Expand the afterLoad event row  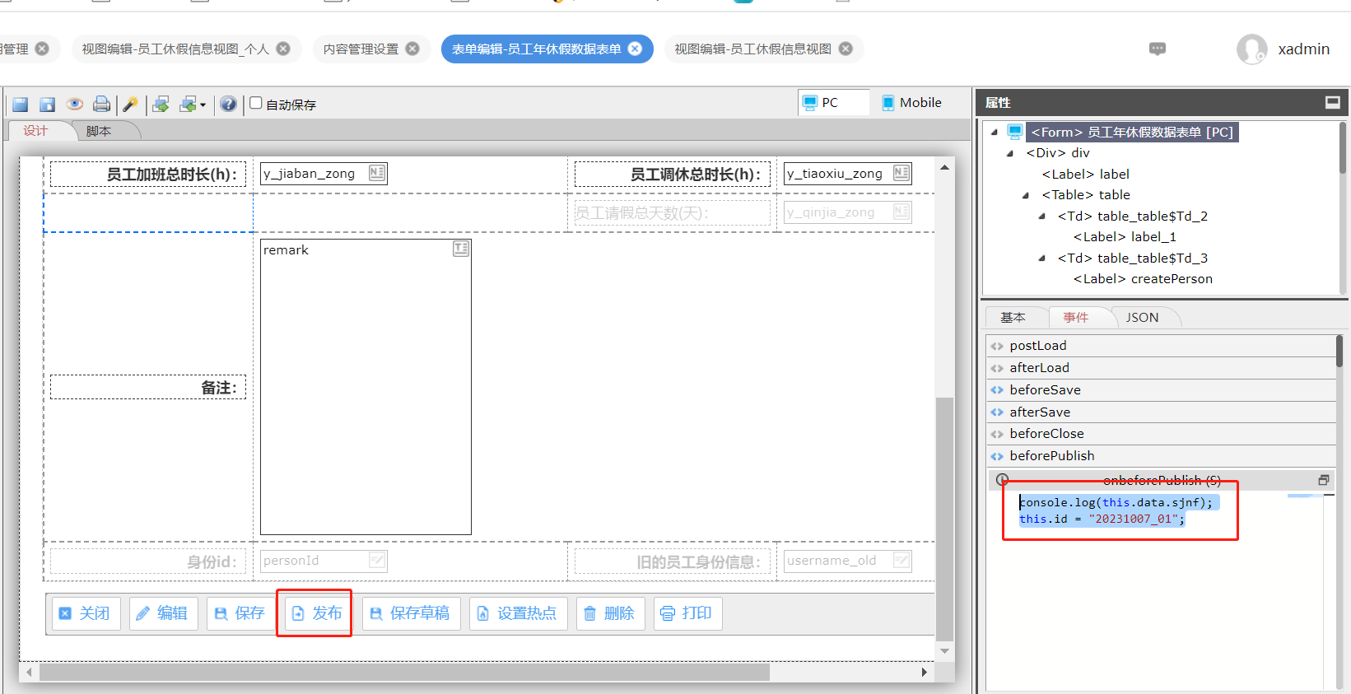(1161, 368)
